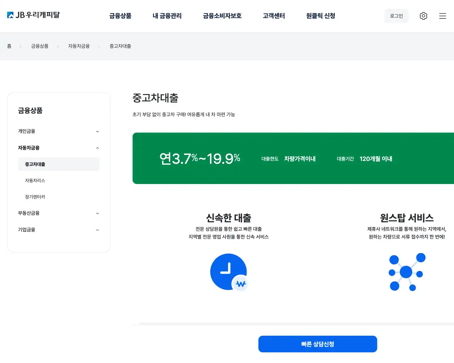Viewport: 454px width, 363px height.
Task: Open the 금융상품 top menu
Action: 120,16
